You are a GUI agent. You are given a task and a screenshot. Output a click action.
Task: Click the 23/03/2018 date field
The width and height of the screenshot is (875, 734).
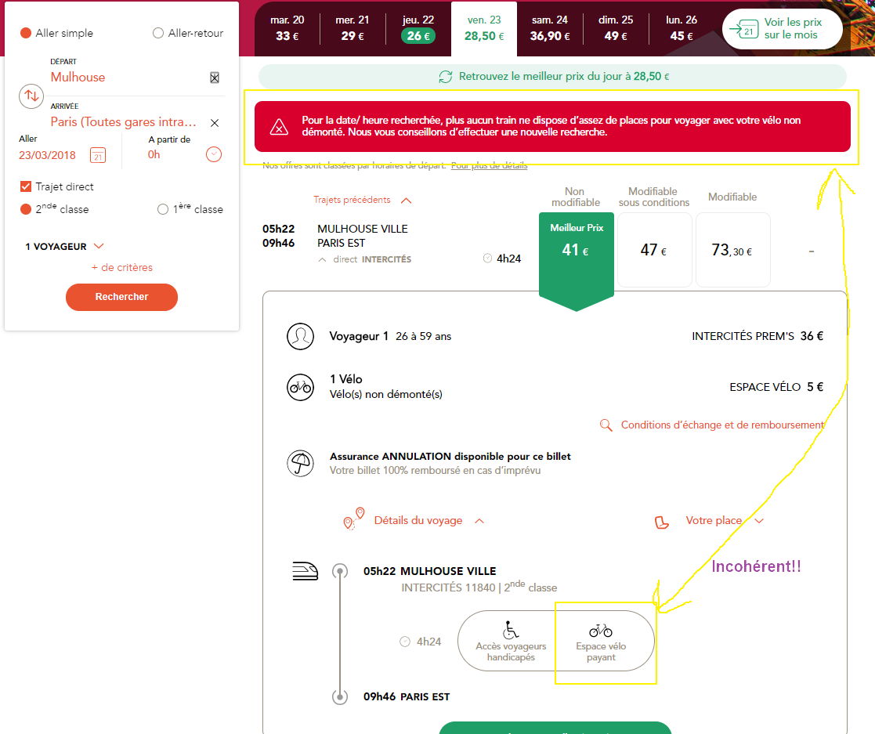pyautogui.click(x=48, y=155)
